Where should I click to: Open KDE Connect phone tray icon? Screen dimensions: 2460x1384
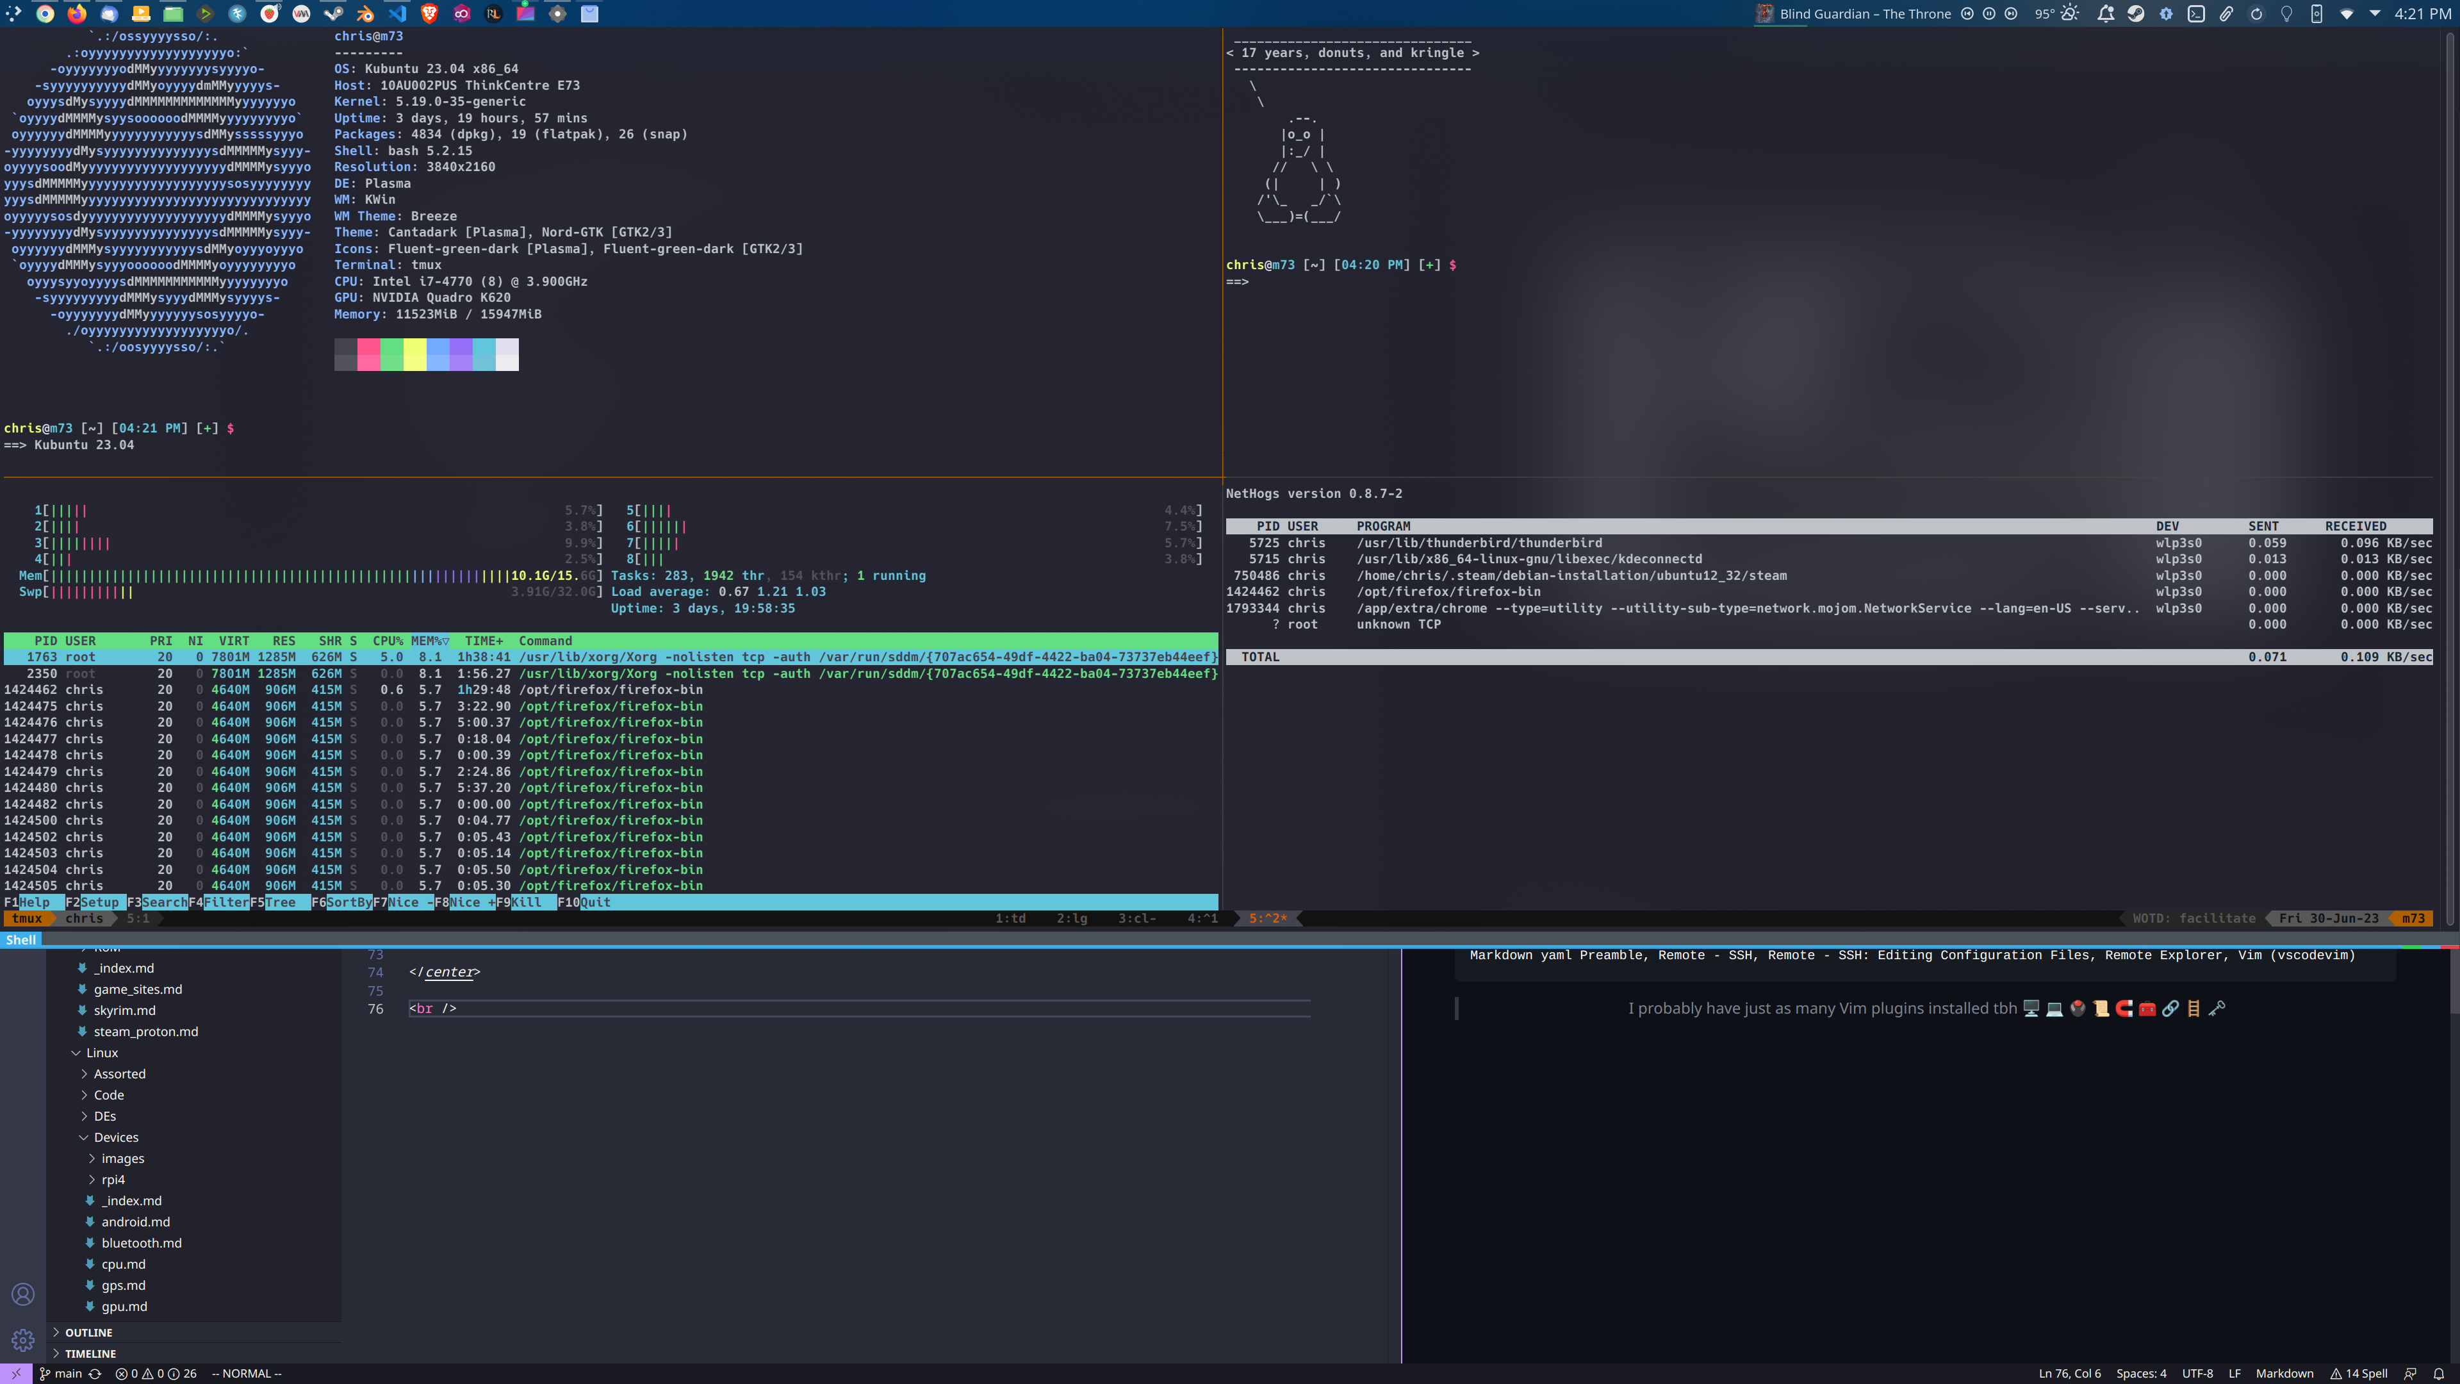point(2316,13)
